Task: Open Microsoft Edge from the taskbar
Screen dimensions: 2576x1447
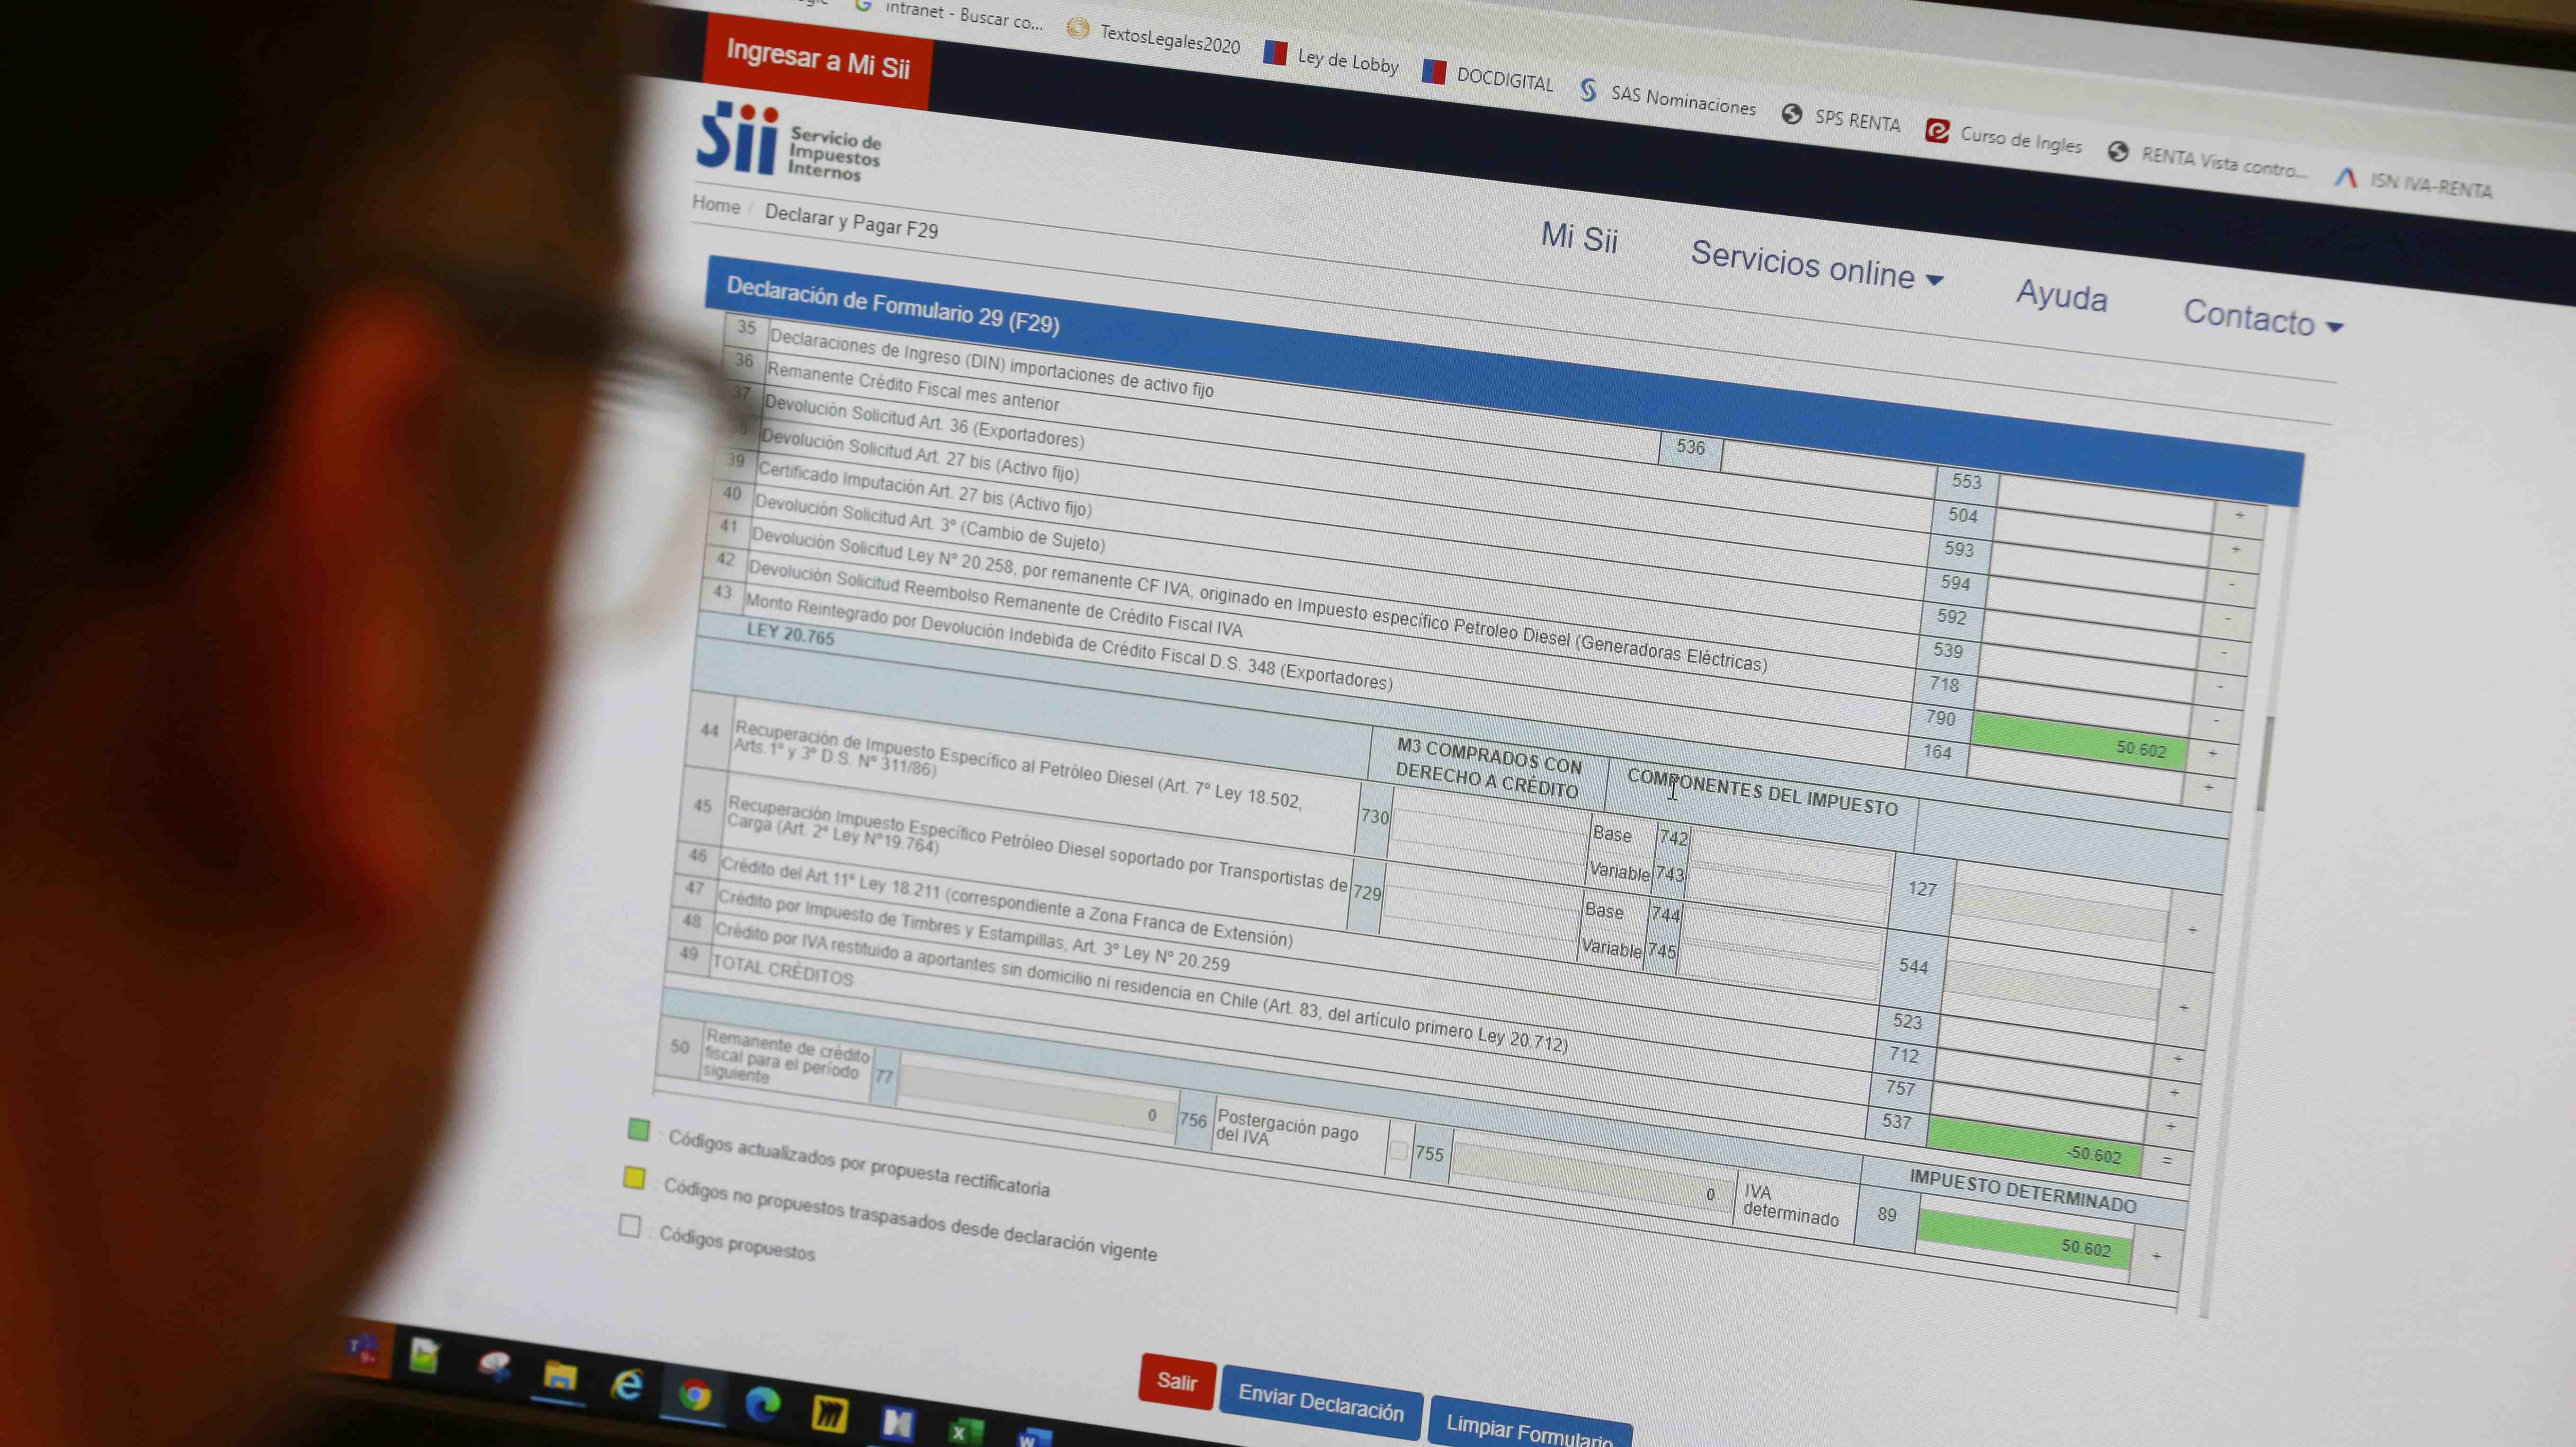Action: (x=762, y=1405)
